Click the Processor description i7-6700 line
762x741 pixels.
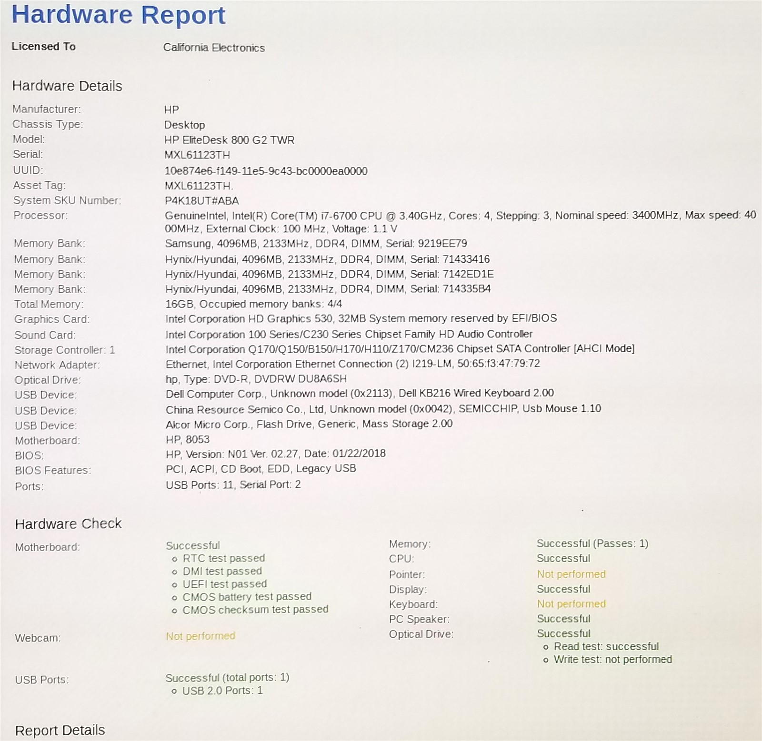pyautogui.click(x=461, y=222)
